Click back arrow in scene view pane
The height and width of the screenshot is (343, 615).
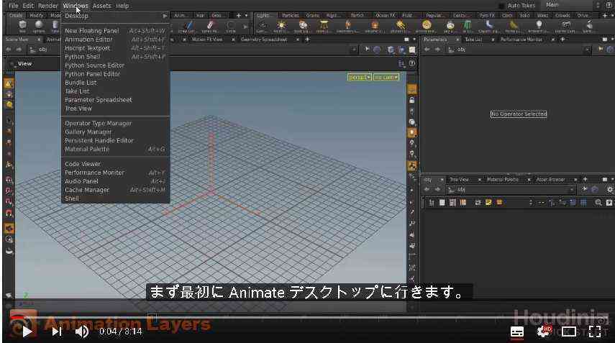[x=9, y=50]
